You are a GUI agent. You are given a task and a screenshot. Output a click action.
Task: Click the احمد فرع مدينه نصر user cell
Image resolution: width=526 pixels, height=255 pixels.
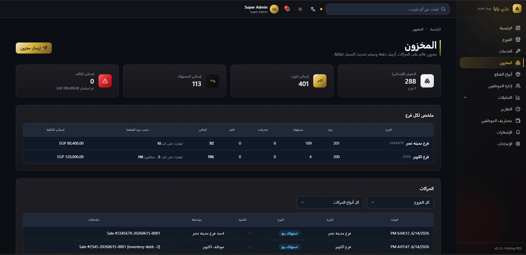(x=208, y=233)
